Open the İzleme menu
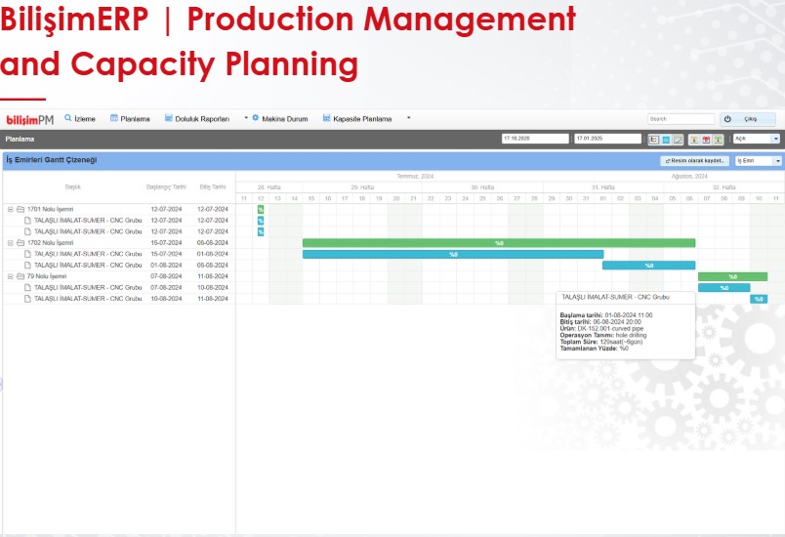785x537 pixels. 80,118
